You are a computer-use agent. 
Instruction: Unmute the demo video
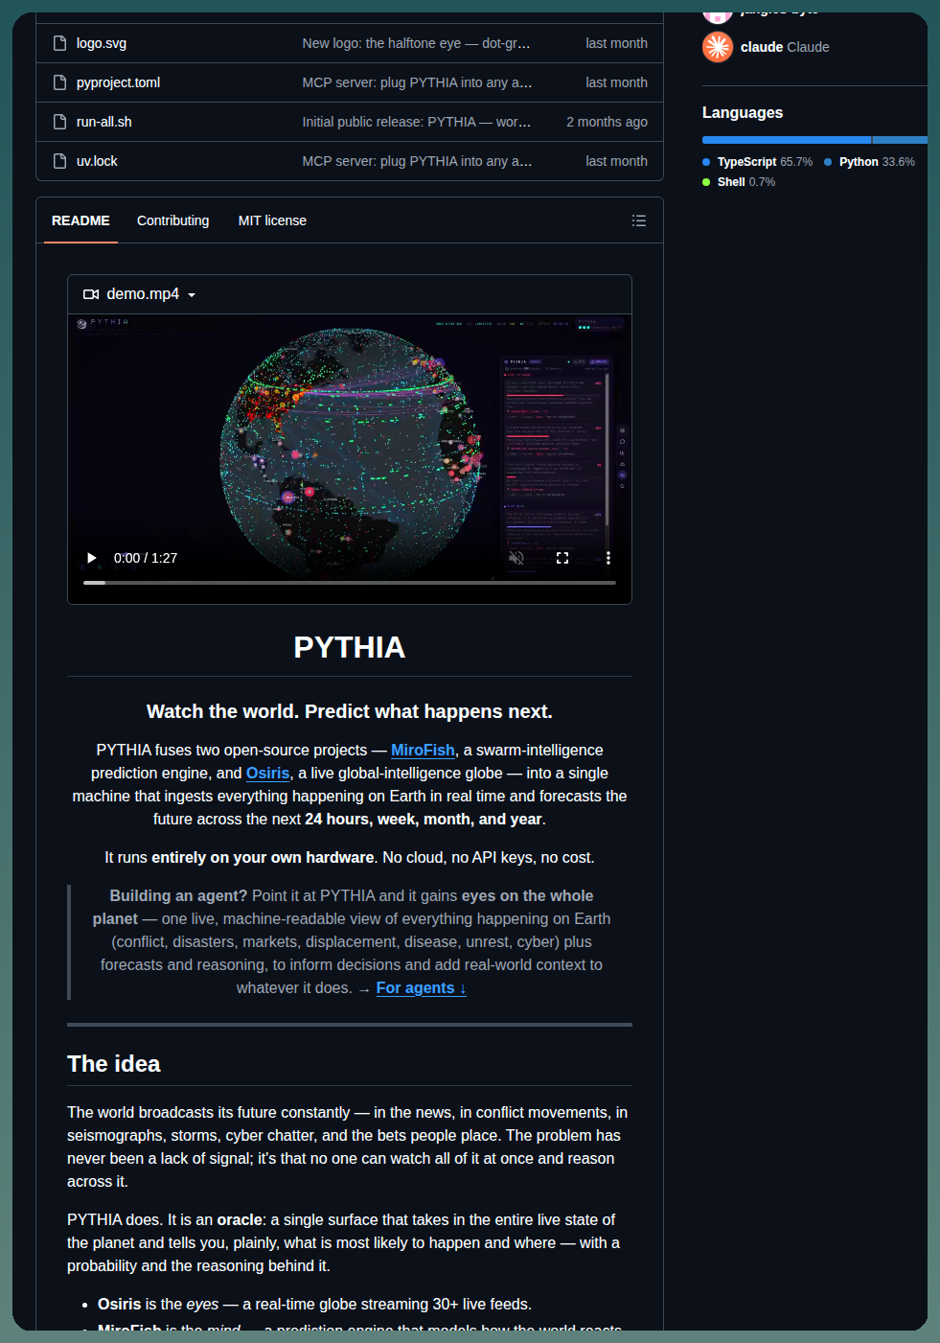(516, 558)
